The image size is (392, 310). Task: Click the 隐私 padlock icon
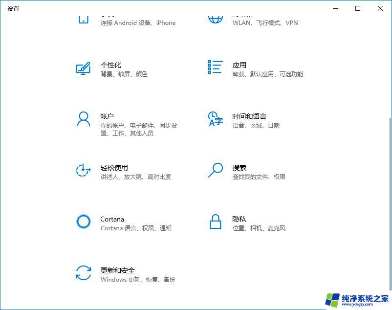coord(215,221)
